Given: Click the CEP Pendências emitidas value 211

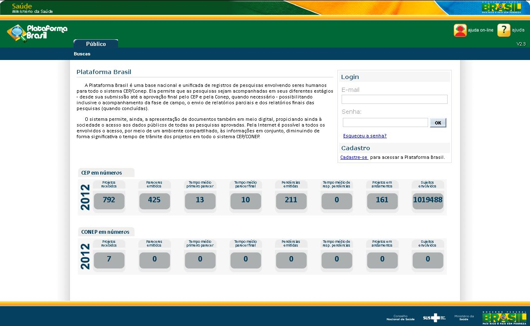Looking at the screenshot, I should click(x=291, y=201).
